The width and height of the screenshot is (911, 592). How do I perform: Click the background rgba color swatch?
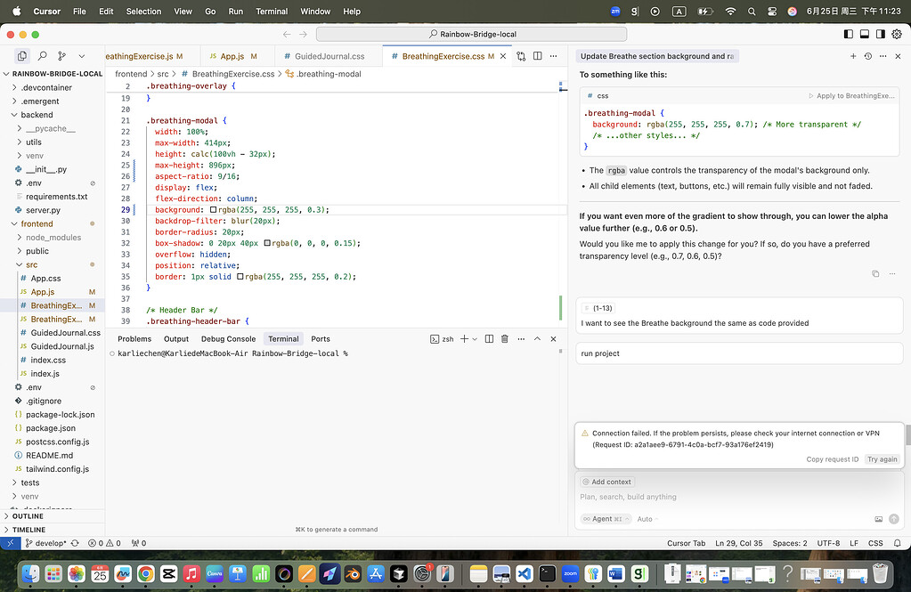pos(213,210)
